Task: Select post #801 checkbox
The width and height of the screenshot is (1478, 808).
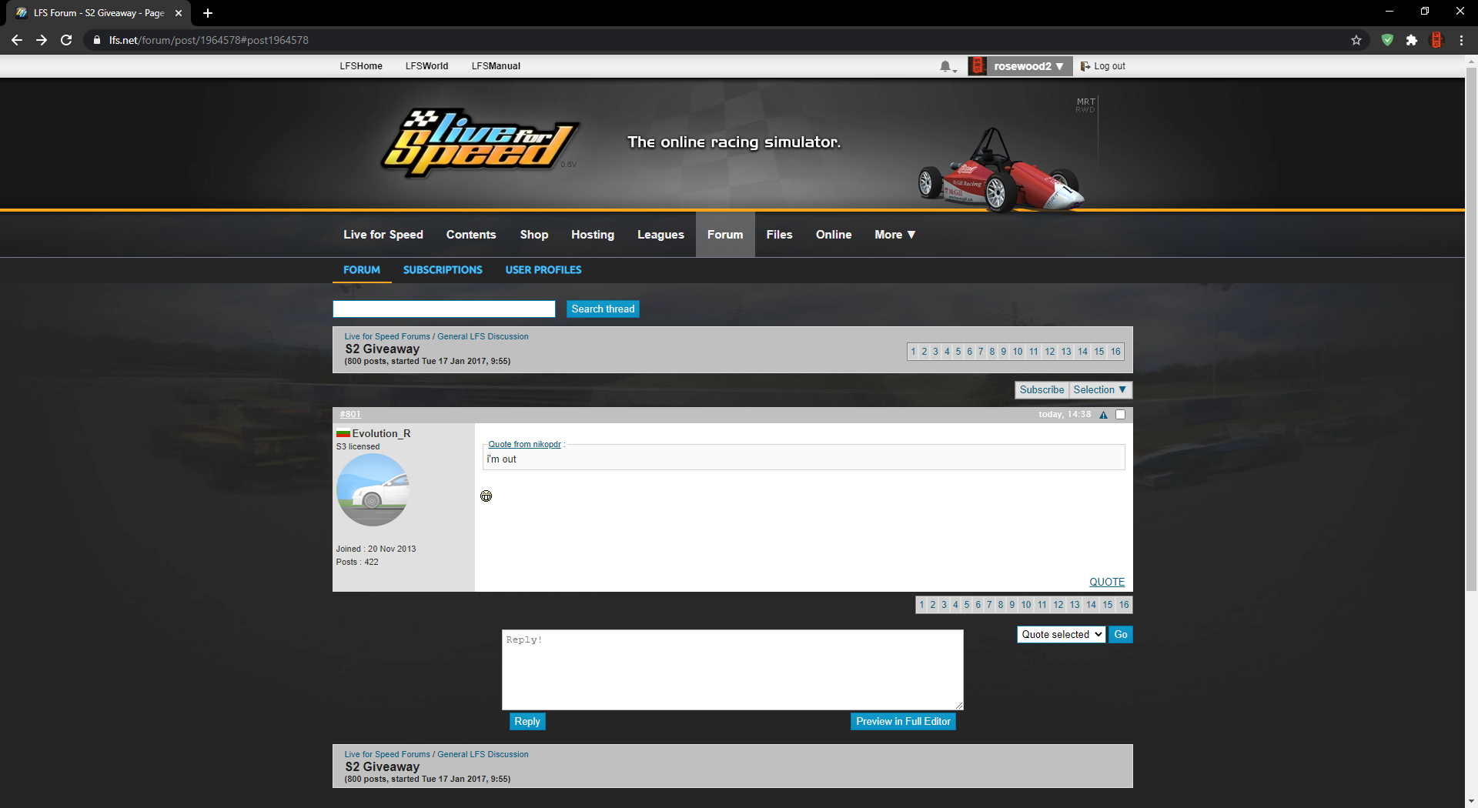Action: (1121, 415)
